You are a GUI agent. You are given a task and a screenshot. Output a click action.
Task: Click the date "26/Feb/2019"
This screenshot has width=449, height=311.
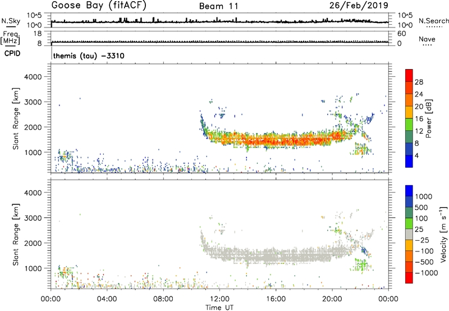pyautogui.click(x=359, y=6)
